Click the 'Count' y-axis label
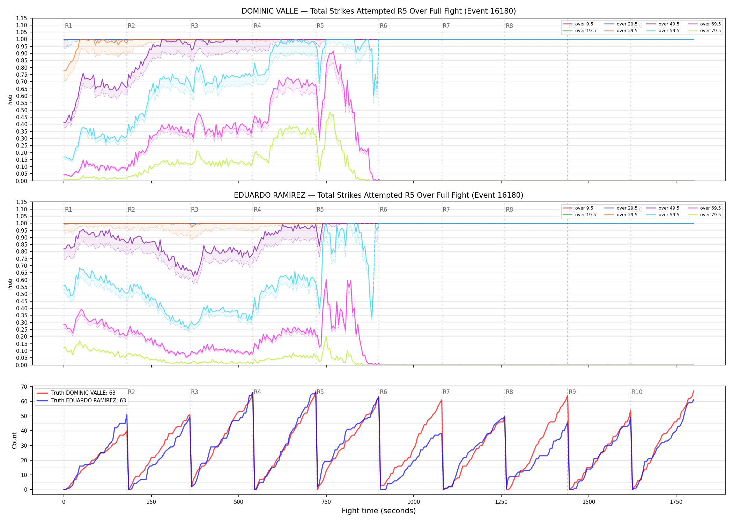The image size is (733, 523). pos(14,440)
